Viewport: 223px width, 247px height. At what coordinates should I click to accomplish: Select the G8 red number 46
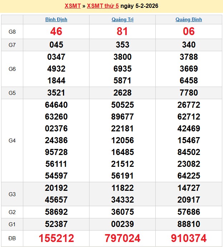56,32
